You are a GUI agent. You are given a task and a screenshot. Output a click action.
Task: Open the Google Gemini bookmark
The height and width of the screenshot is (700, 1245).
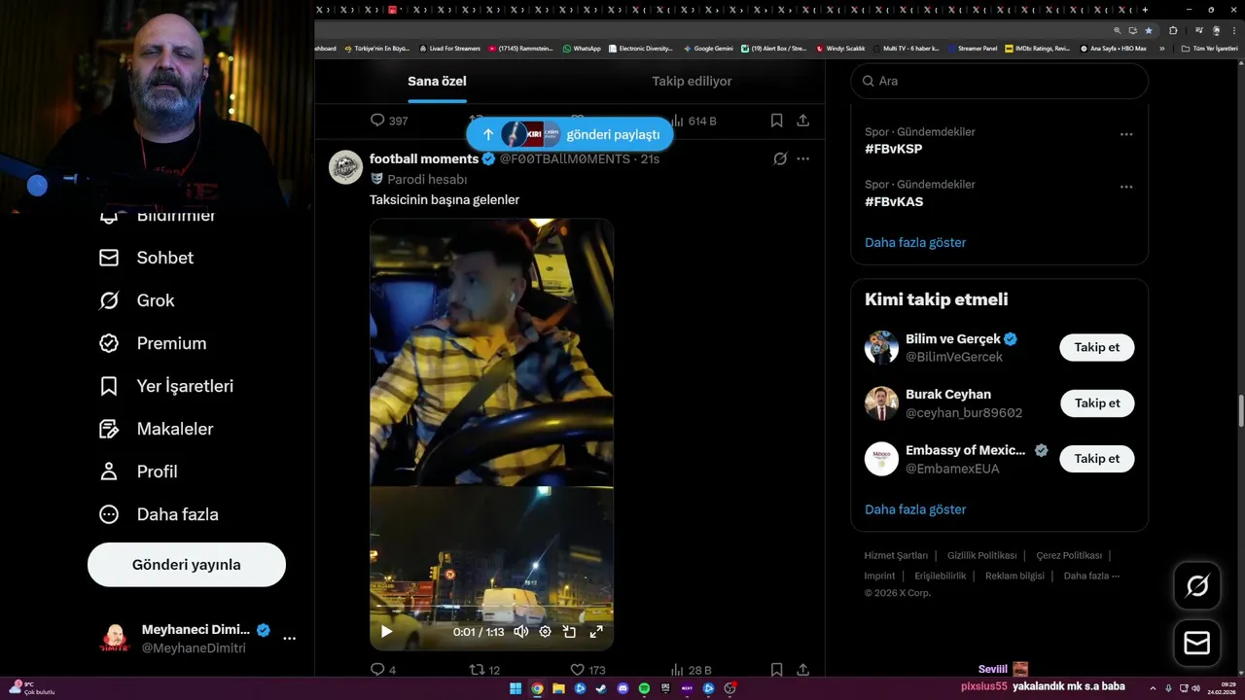tap(708, 48)
